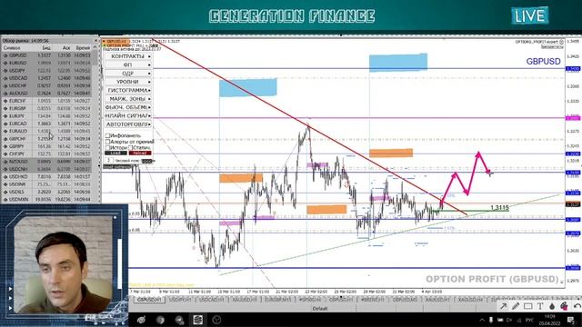Expand the ГИСТОГРАММА menu
Viewport: 582px width, 327px height.
pyautogui.click(x=128, y=90)
